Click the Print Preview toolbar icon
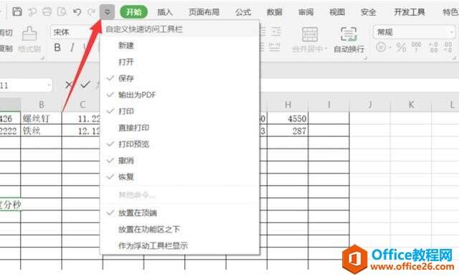This screenshot has width=459, height=279. pyautogui.click(x=62, y=11)
